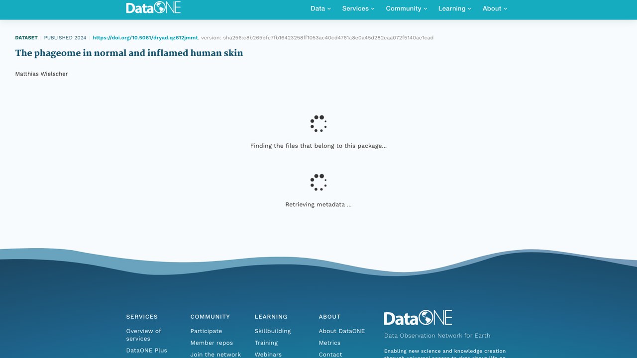Open Overview of services footer link
637x358 pixels.
144,335
